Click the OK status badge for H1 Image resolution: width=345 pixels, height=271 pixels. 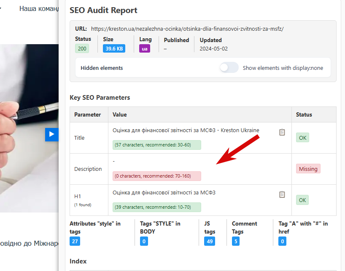click(302, 200)
